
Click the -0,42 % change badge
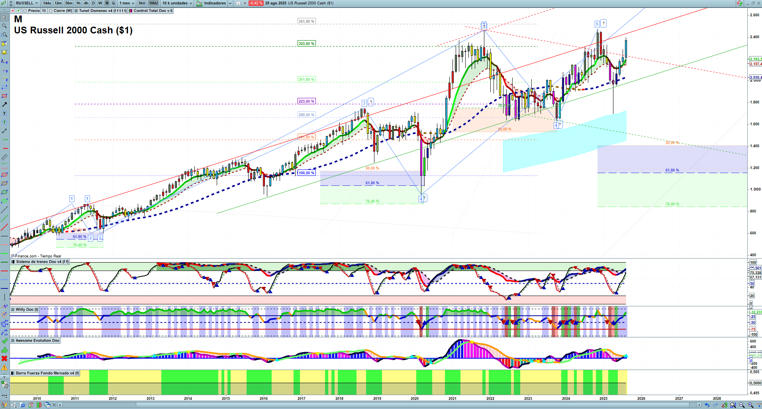(256, 3)
